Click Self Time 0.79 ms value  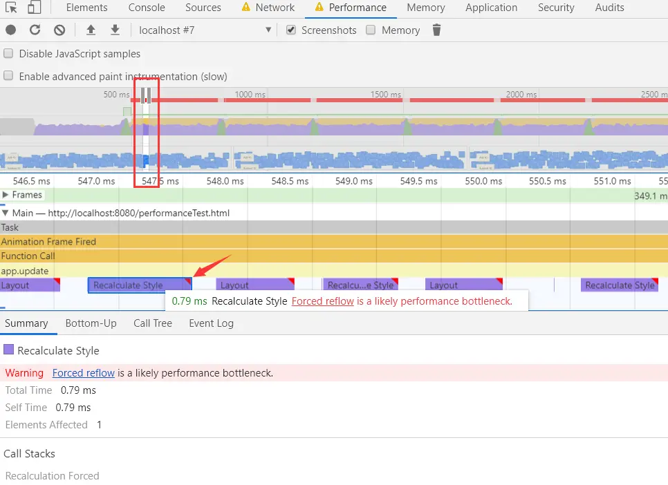coord(73,408)
